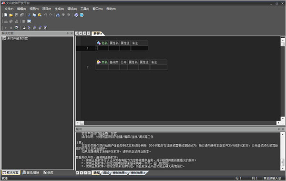Click the output panel scrollbar up arrow
Screen dimensions: 286x181
tap(283, 135)
